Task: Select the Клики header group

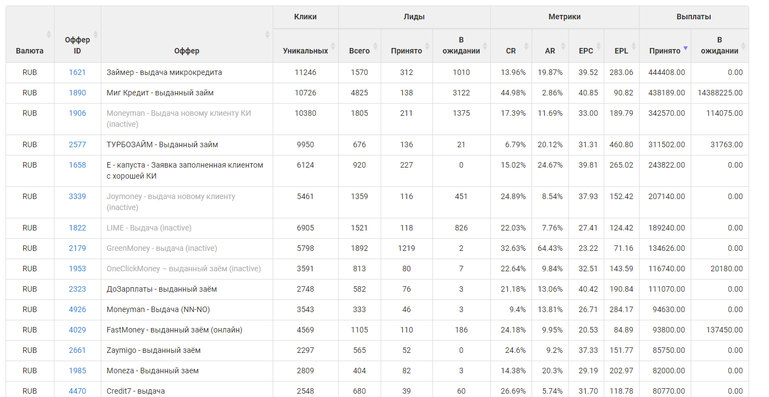Action: [x=306, y=17]
